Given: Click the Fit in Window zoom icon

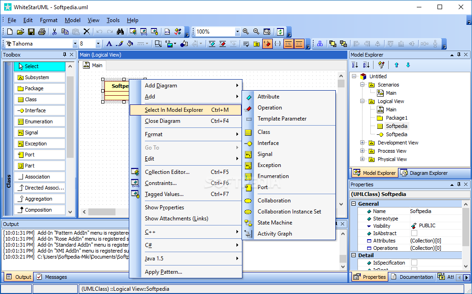Looking at the screenshot, I should 267,32.
